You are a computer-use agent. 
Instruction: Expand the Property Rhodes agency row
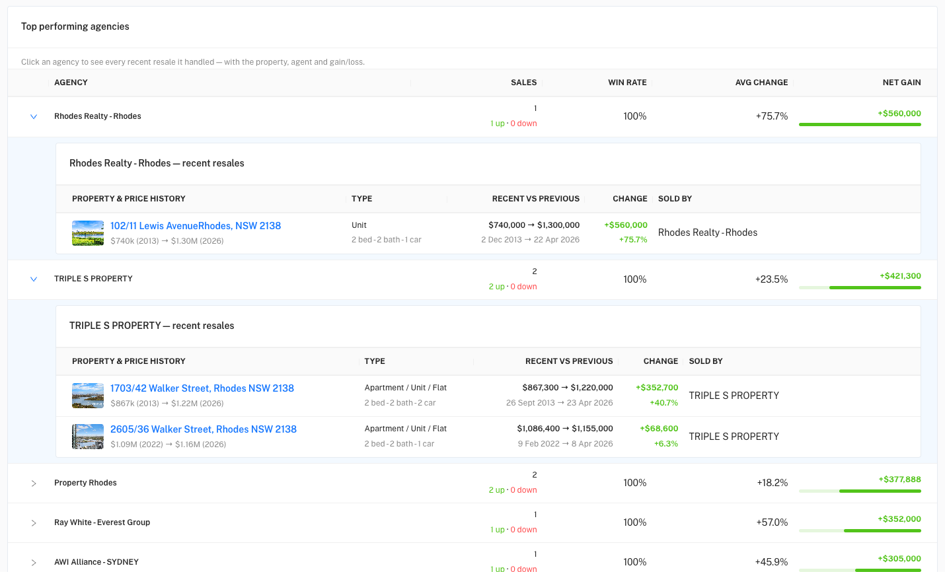pos(34,483)
